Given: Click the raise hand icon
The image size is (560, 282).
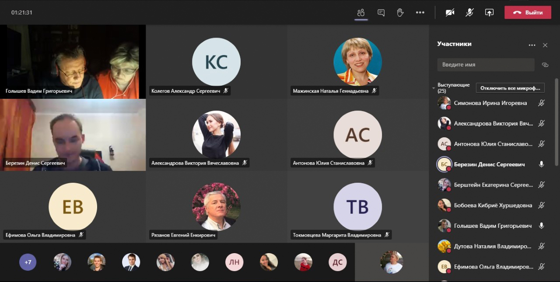Looking at the screenshot, I should (x=400, y=13).
